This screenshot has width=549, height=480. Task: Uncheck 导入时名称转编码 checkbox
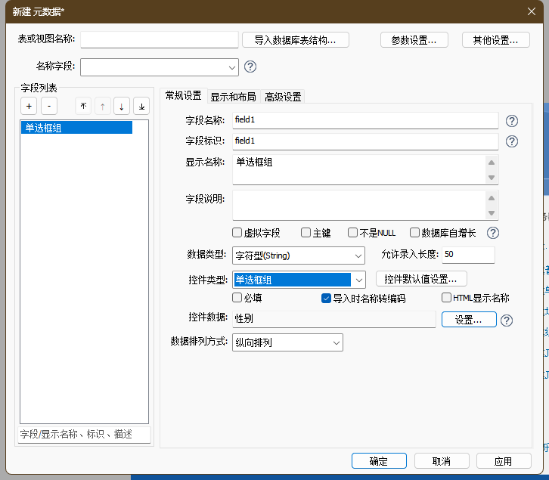coord(327,299)
